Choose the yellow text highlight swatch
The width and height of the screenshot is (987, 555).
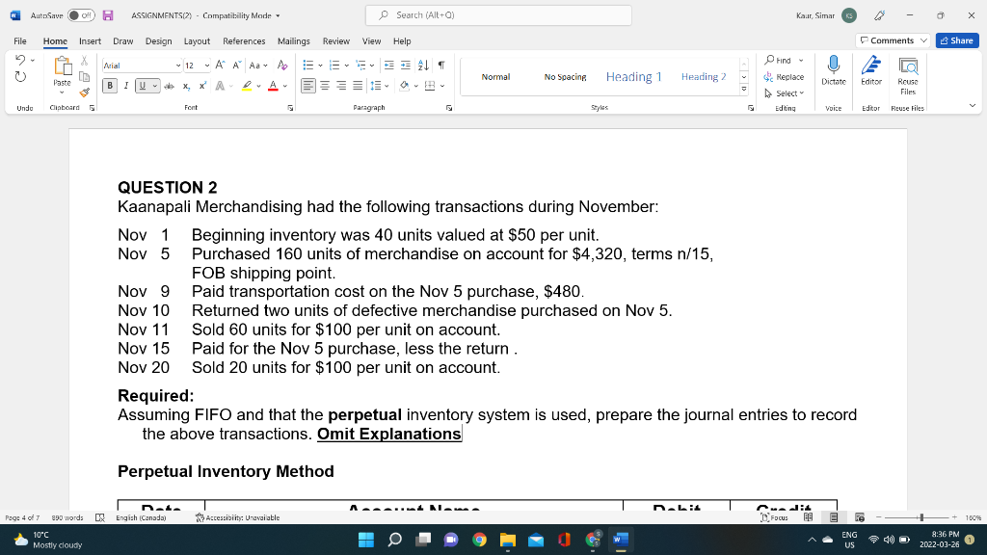click(x=247, y=85)
